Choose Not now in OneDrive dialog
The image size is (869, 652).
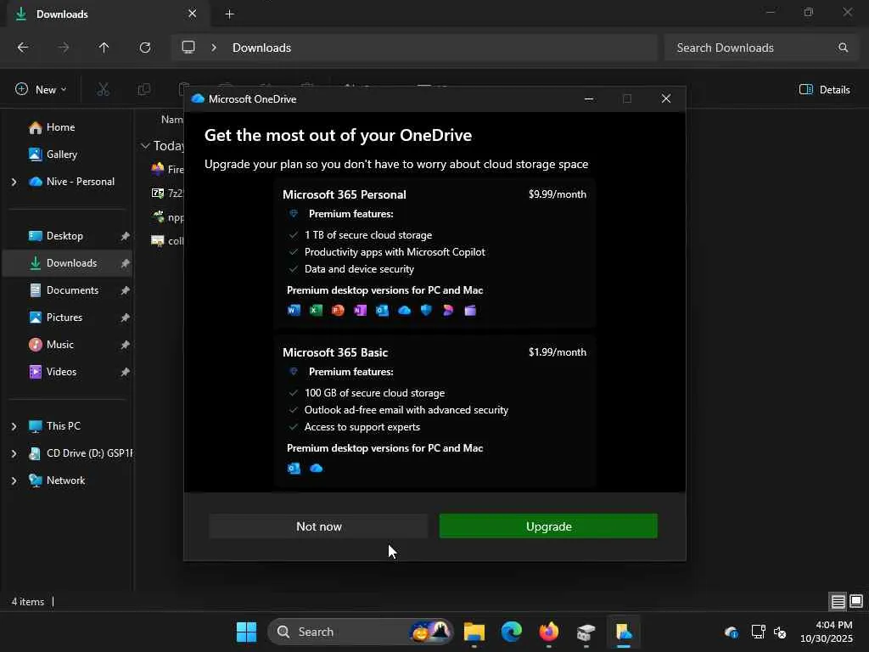tap(318, 526)
